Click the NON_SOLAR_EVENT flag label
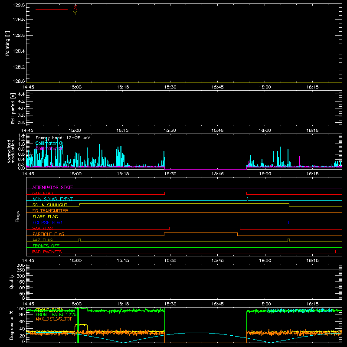 point(52,199)
